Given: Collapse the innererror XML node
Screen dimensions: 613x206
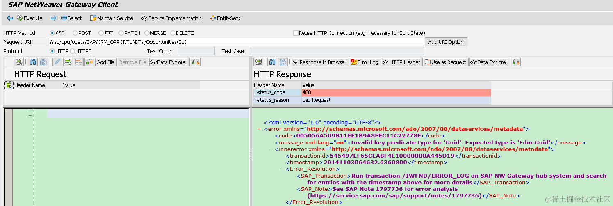Looking at the screenshot, I should point(270,149).
